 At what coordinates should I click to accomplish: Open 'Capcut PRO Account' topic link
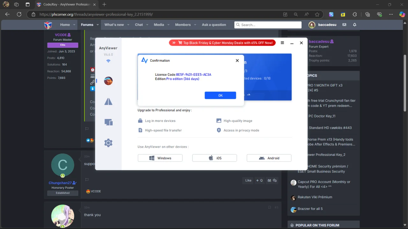(x=324, y=184)
